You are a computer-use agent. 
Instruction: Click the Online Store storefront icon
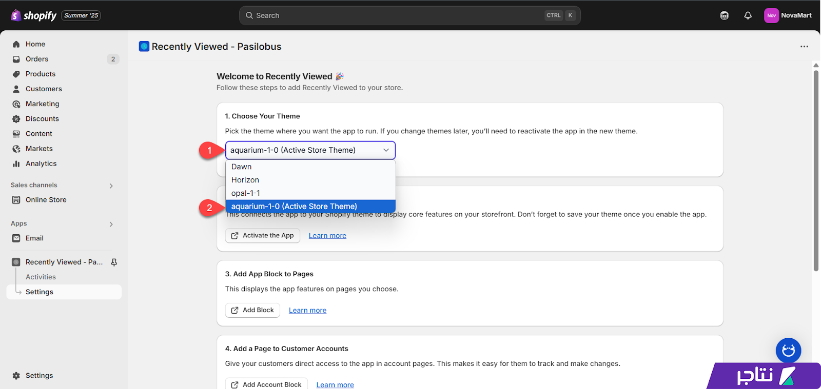coord(16,200)
